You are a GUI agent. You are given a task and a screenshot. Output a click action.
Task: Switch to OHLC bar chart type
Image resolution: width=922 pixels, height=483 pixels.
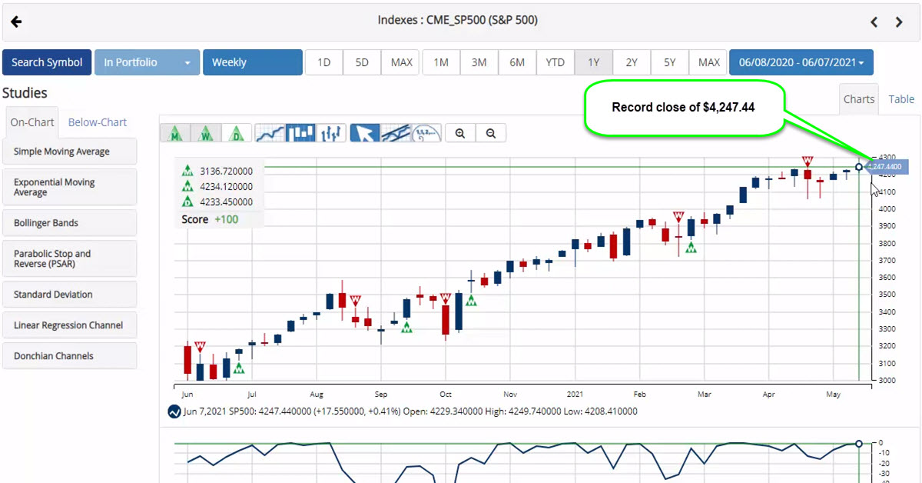coord(331,133)
